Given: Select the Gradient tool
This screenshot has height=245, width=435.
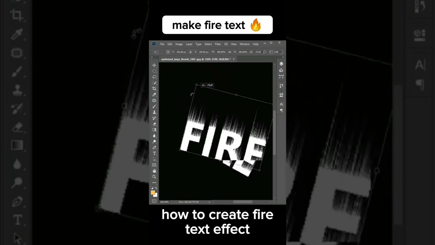Looking at the screenshot, I should 154,130.
